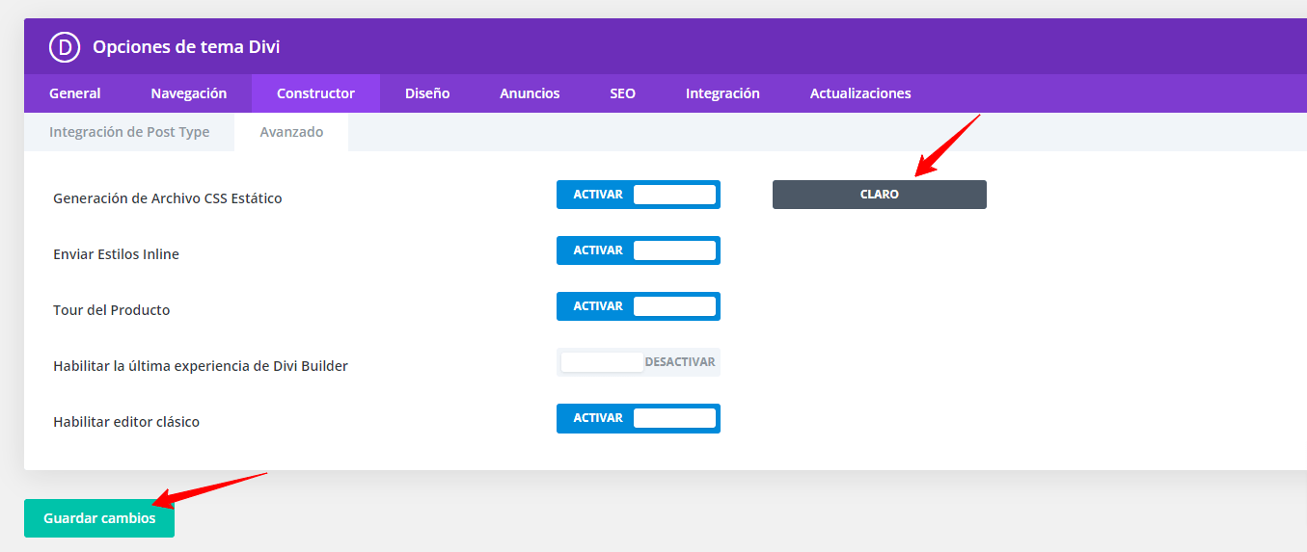Toggle Habilitar editor clásico switch
This screenshot has height=552, width=1307.
point(639,418)
